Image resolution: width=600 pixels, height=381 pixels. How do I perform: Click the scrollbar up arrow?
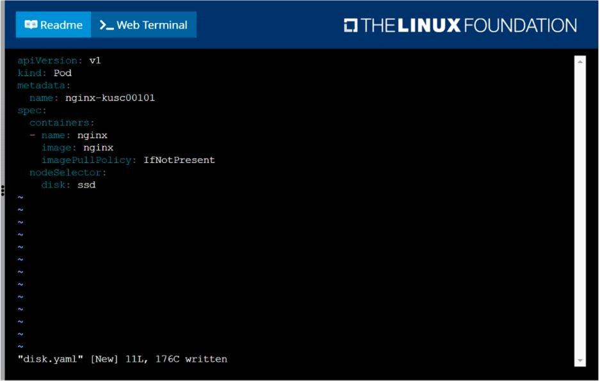580,62
